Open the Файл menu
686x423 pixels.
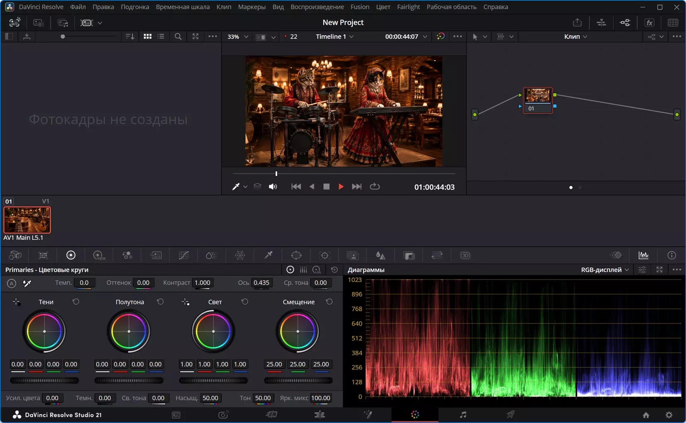(x=78, y=7)
